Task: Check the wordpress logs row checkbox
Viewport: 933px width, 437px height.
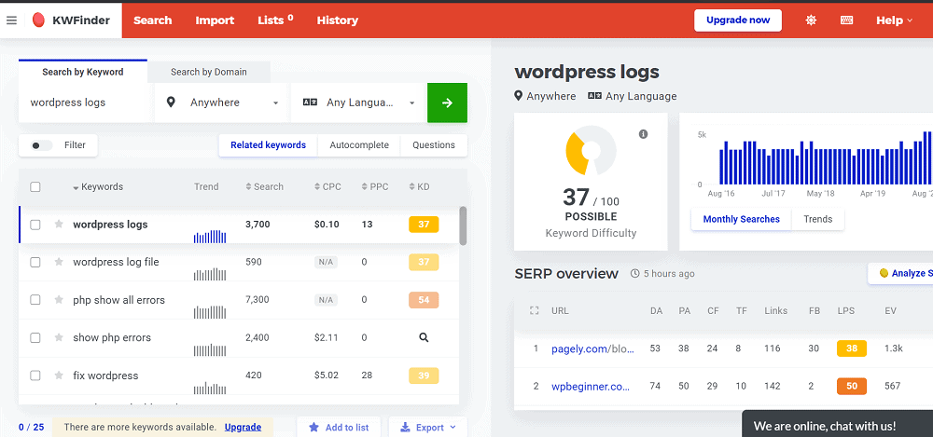Action: (x=35, y=225)
